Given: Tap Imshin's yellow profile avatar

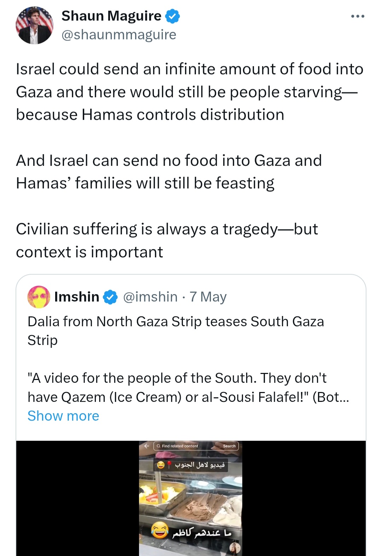Looking at the screenshot, I should (39, 297).
